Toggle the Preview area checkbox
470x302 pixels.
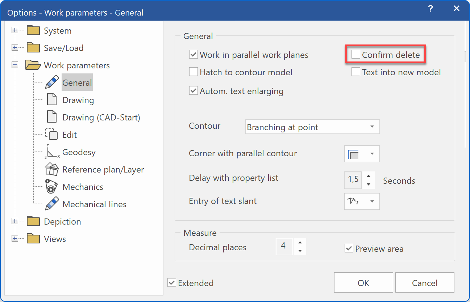[349, 249]
